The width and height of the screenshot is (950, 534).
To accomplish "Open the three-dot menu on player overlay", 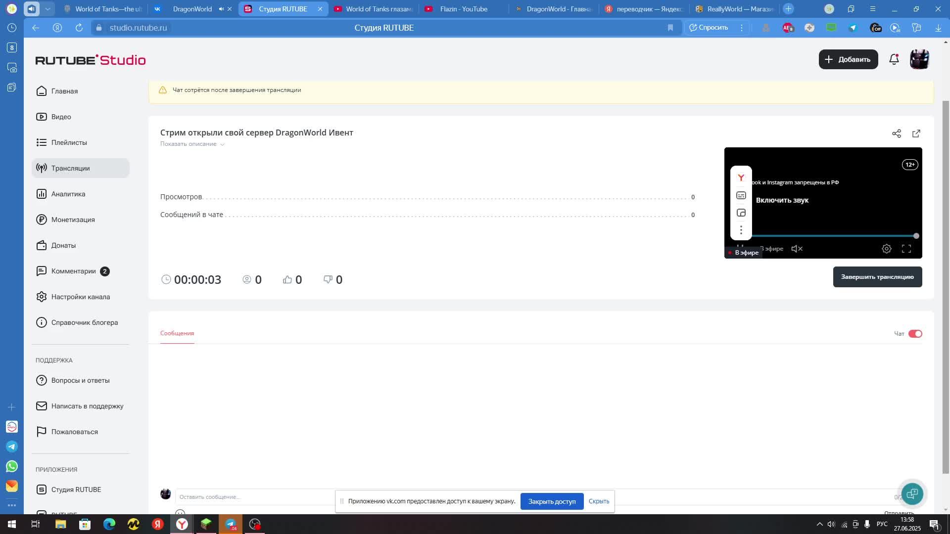I will pyautogui.click(x=741, y=230).
